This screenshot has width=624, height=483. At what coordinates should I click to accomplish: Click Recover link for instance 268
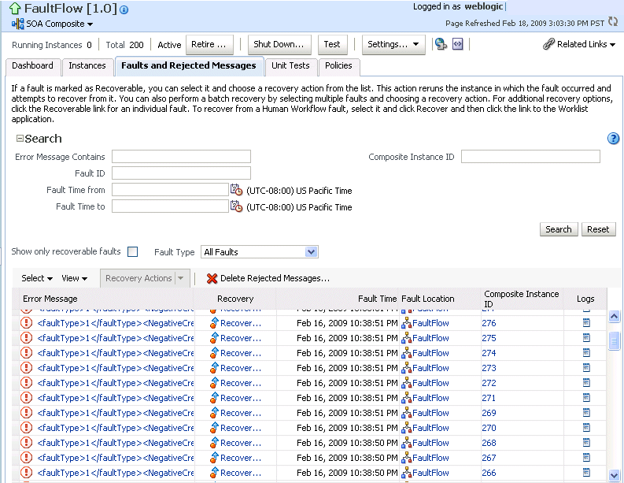(241, 443)
